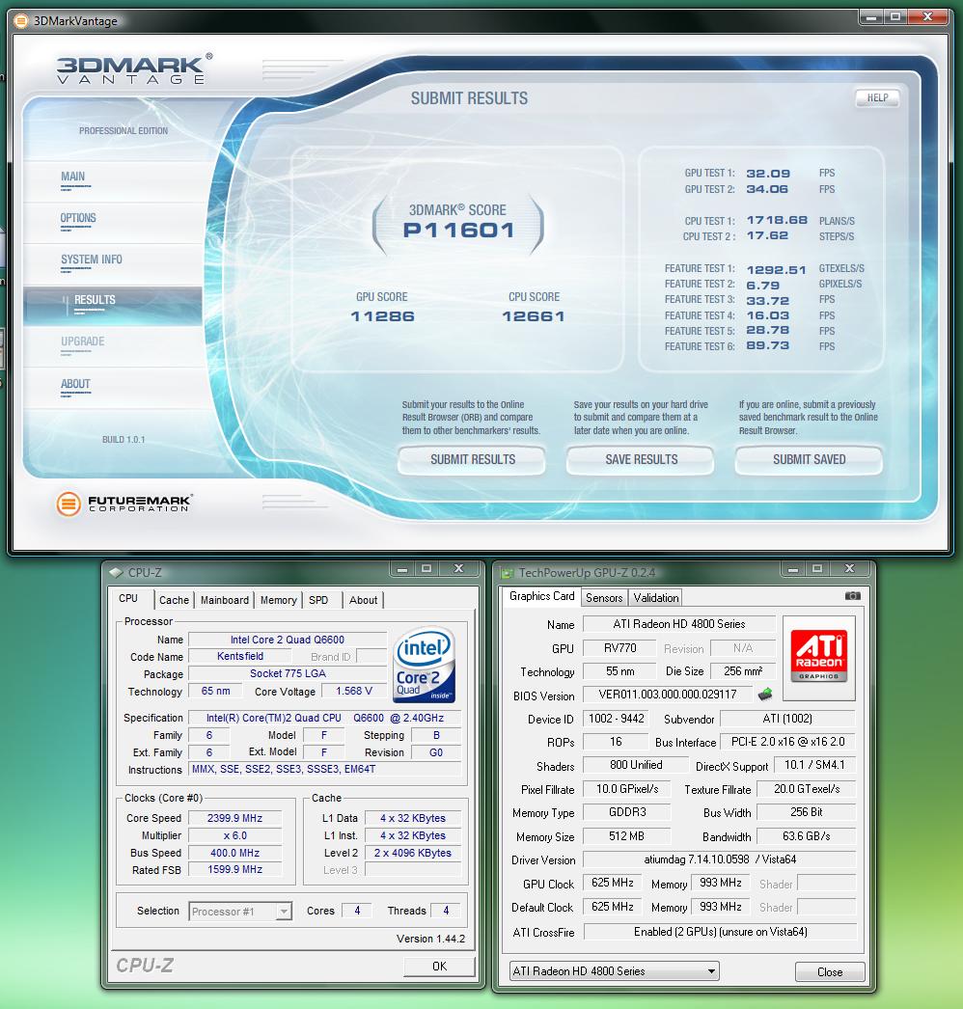Switch to the Sensors tab in GPU-Z
Viewport: 963px width, 1009px height.
pyautogui.click(x=604, y=598)
